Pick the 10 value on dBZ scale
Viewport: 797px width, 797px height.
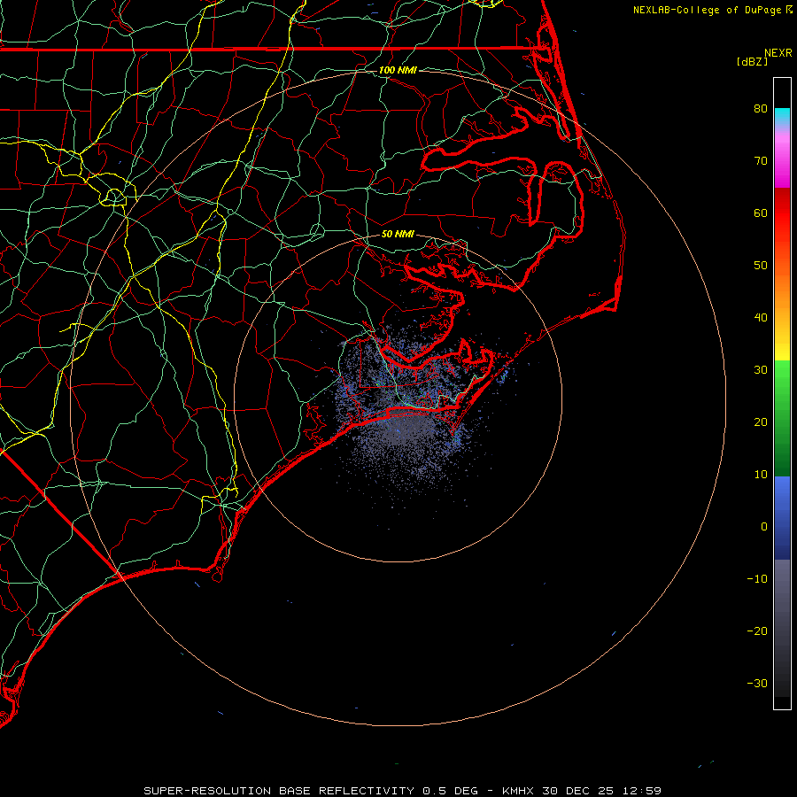point(761,475)
